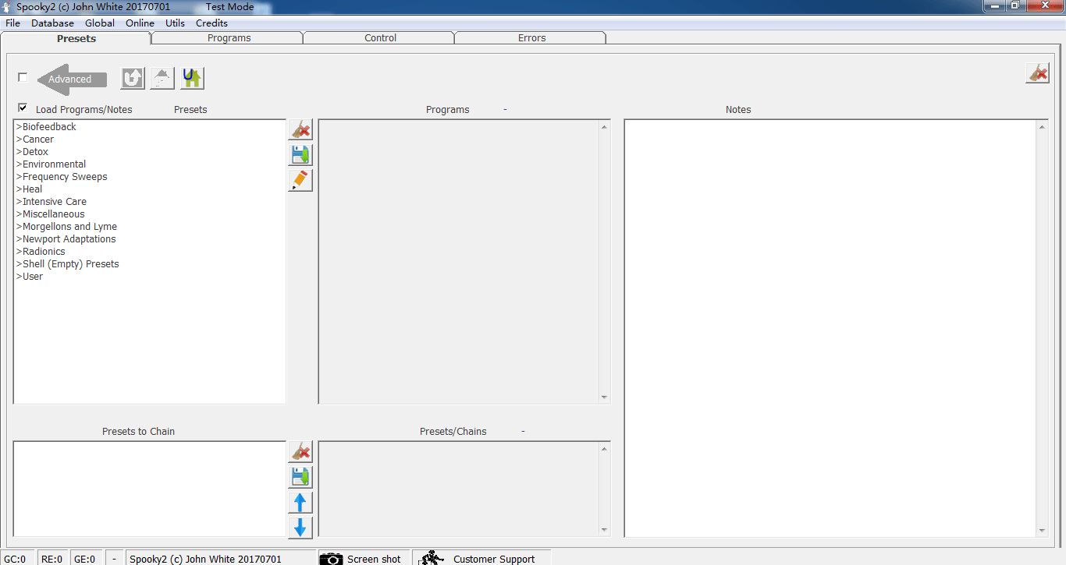Open the Database menu
This screenshot has height=565, width=1066.
pos(52,23)
